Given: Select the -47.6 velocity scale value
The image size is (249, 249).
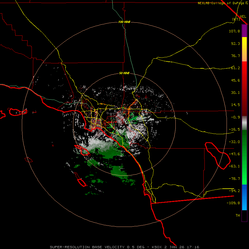Looking at the screenshot, I should [x=234, y=154].
